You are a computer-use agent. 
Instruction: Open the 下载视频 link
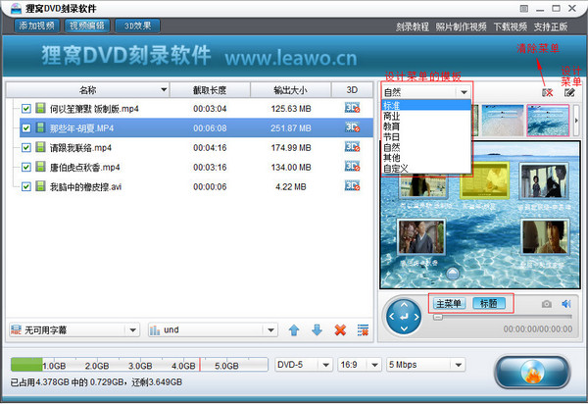coord(510,26)
